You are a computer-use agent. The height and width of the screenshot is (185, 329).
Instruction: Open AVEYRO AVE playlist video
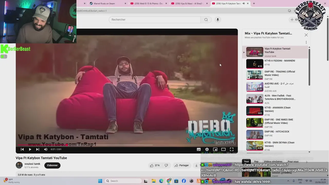[x=275, y=87]
